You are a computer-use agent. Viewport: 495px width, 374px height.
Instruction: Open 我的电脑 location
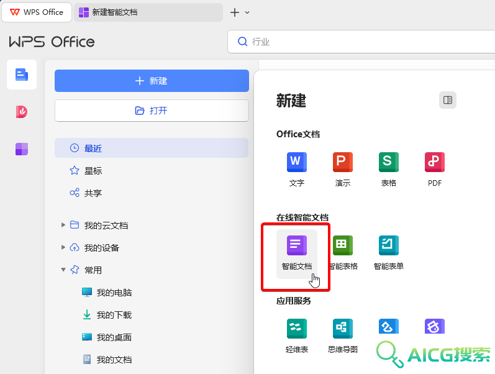click(x=114, y=293)
